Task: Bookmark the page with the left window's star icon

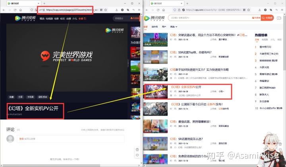Action: pyautogui.click(x=106, y=10)
